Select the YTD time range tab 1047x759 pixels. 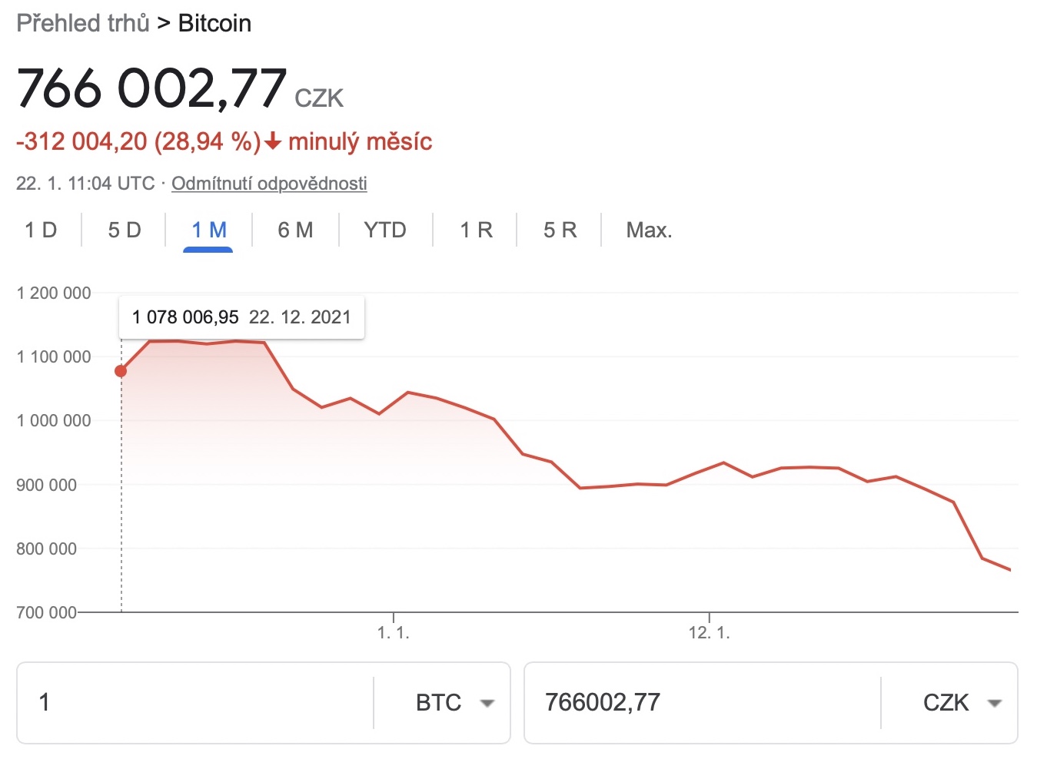tap(385, 230)
